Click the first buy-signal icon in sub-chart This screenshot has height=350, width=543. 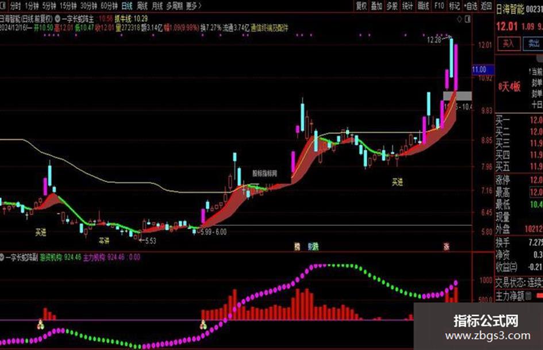pos(41,325)
